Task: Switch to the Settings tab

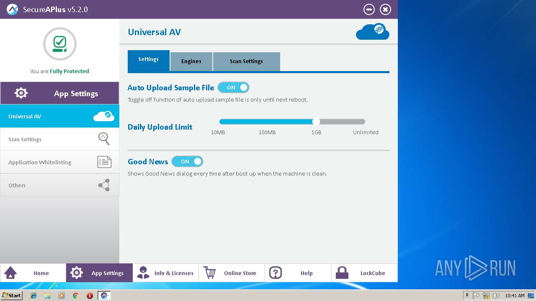Action: (x=148, y=61)
